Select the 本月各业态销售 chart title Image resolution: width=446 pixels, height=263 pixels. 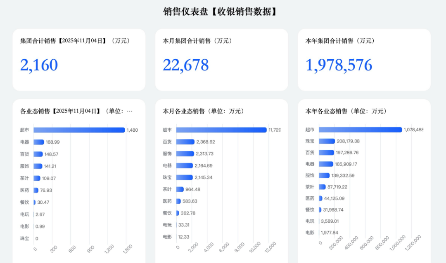pyautogui.click(x=204, y=111)
